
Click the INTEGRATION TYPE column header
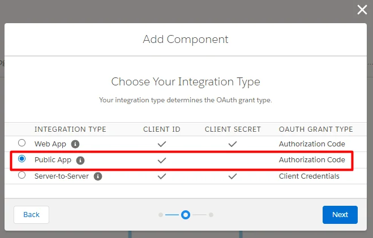coord(70,129)
